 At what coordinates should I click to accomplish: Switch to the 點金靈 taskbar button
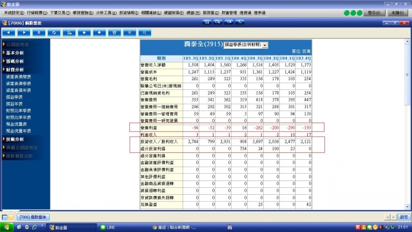pos(72,227)
